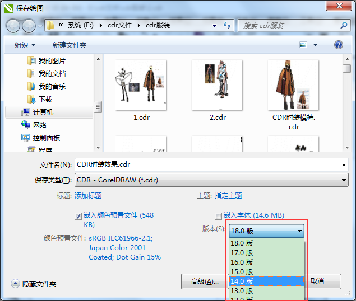Screen dimensions: 356x301
Task: Expand arrow after cdr文件 breadcrumb
Action: (138, 25)
